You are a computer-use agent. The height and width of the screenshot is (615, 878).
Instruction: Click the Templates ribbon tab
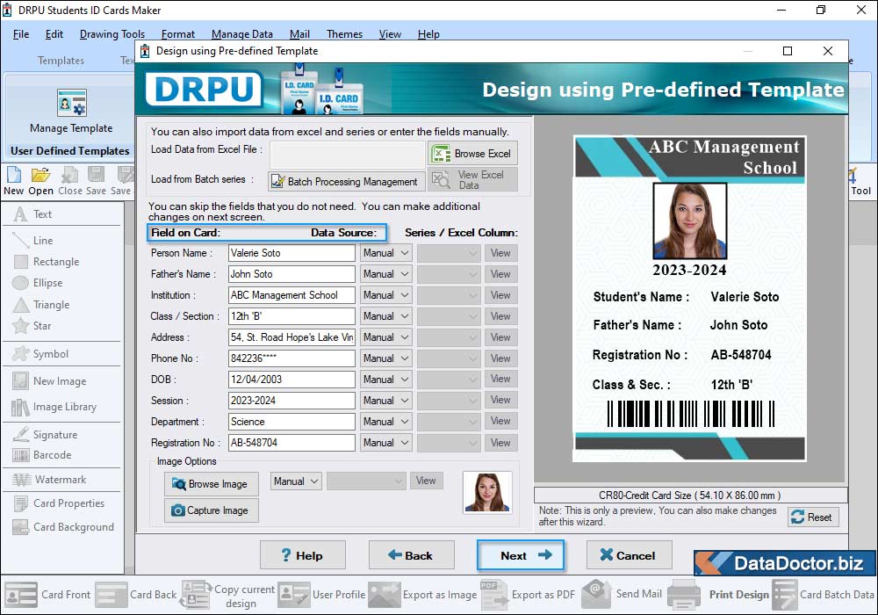tap(61, 61)
